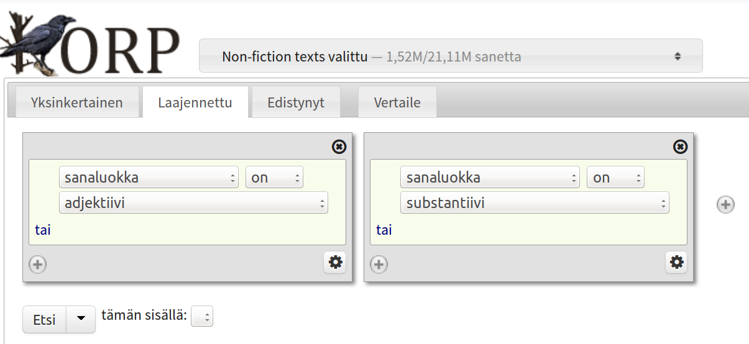Click the Etsi search button
Screen dimensions: 749x344
(x=44, y=320)
